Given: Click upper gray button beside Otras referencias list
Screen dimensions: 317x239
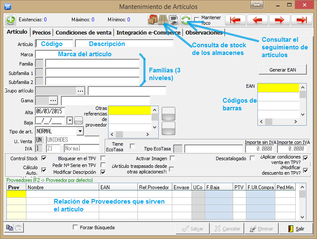Looking at the screenshot, I should [168, 114].
